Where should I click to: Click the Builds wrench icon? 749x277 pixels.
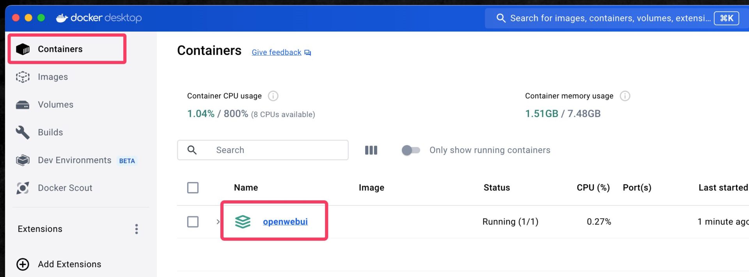coord(23,133)
